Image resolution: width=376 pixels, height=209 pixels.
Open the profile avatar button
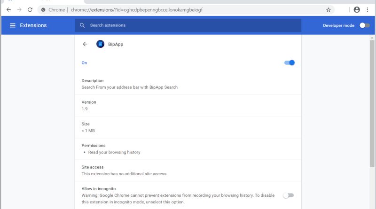(x=357, y=9)
